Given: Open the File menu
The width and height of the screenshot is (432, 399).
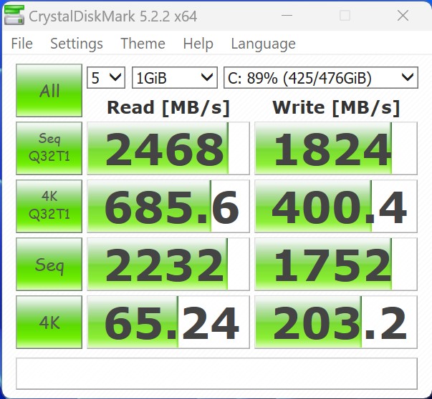Looking at the screenshot, I should (21, 44).
